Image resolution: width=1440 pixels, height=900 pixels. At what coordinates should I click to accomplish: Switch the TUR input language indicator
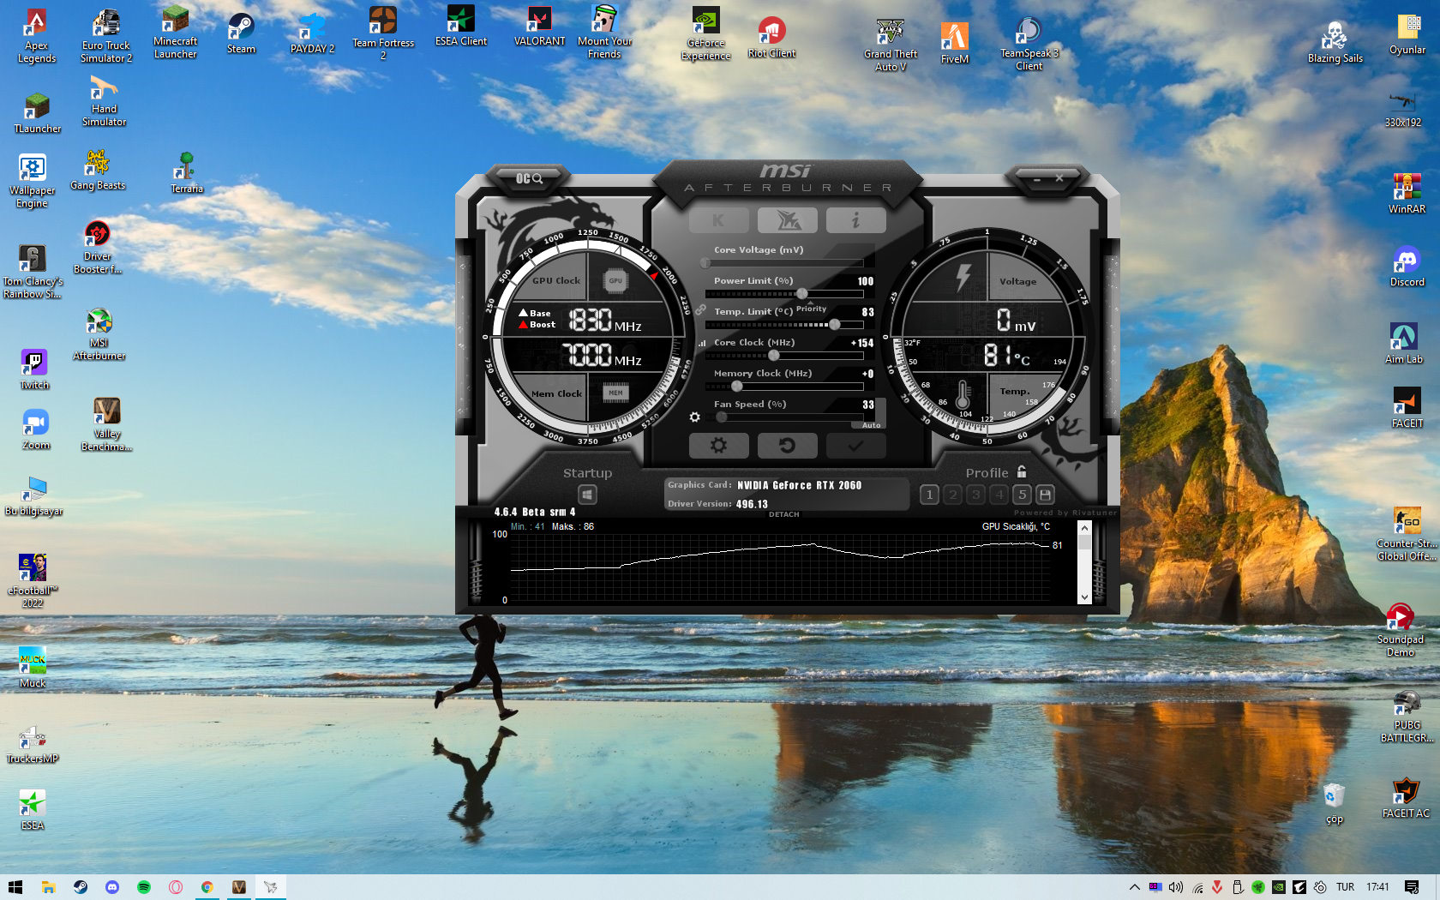1346,887
